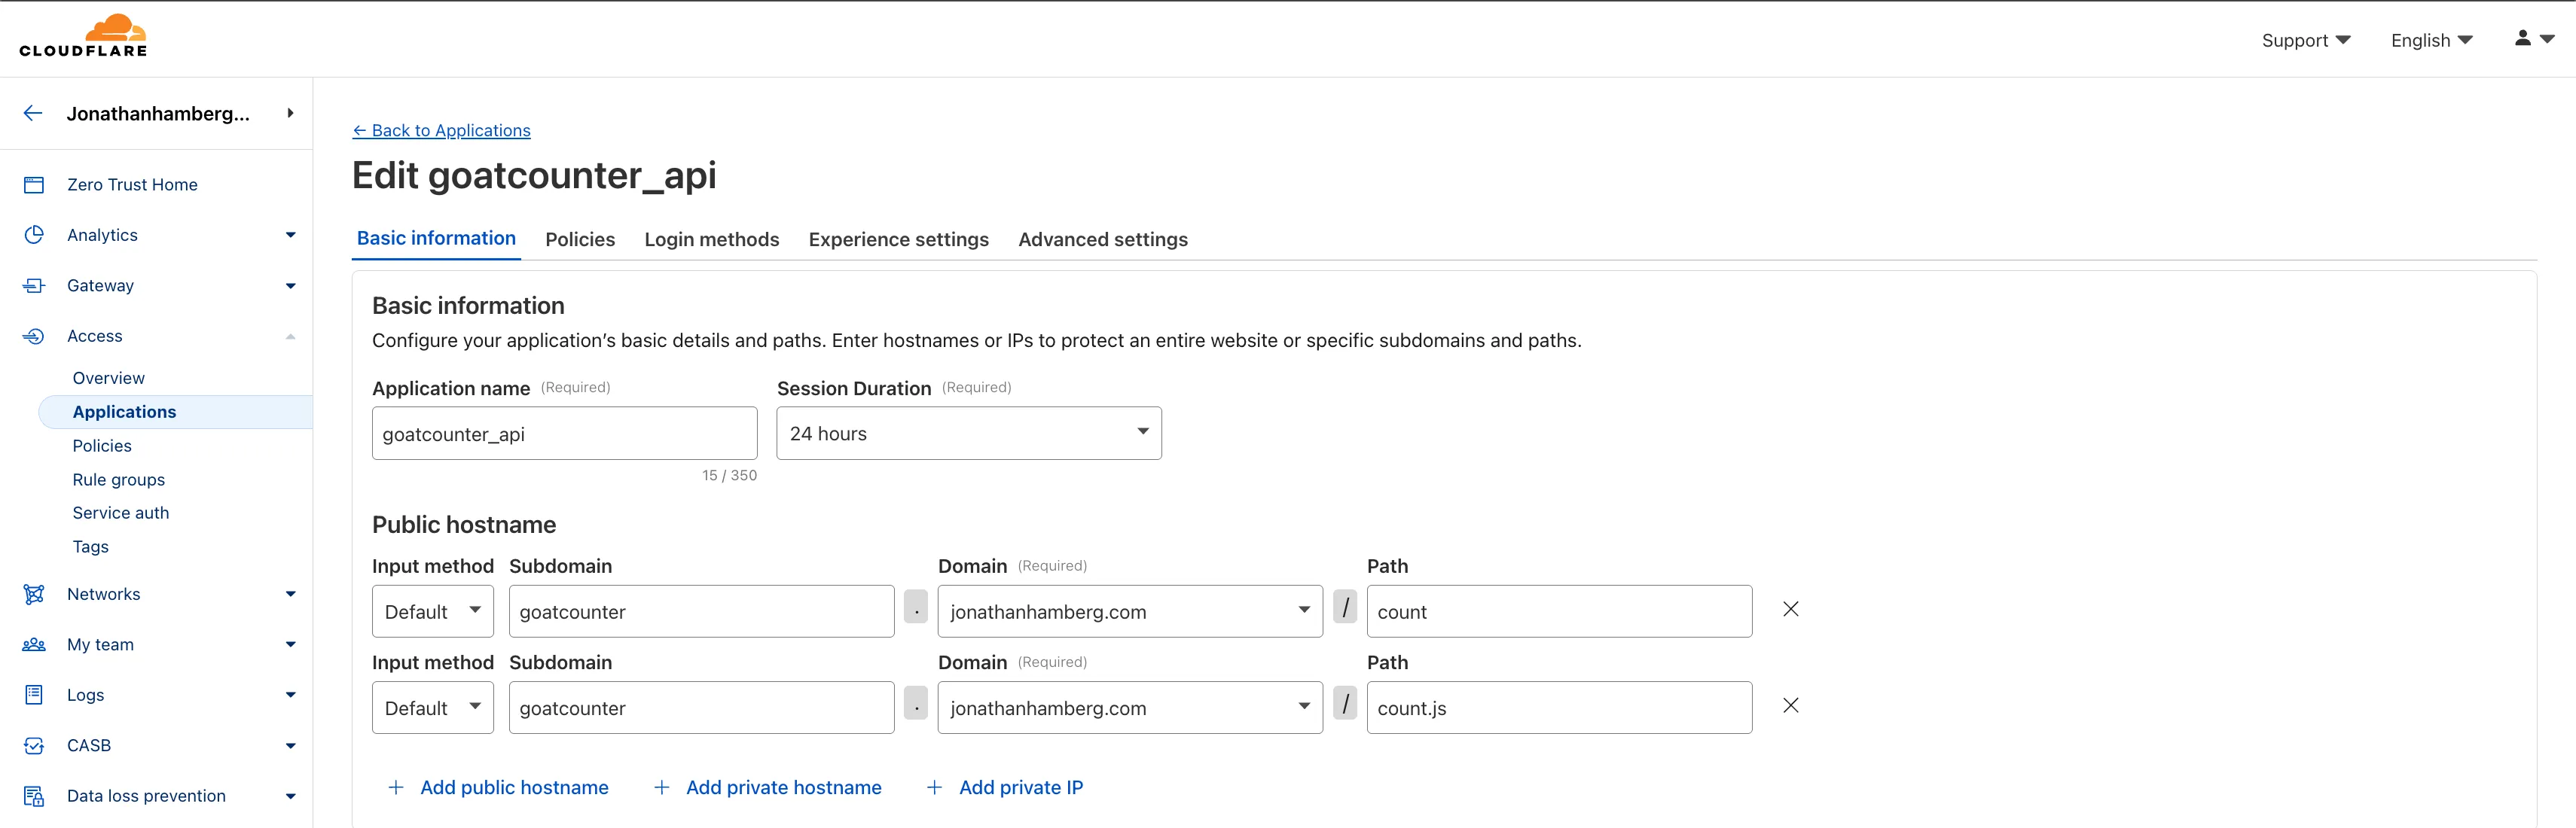Open Service auth in sidebar
The width and height of the screenshot is (2576, 828).
[x=120, y=513]
